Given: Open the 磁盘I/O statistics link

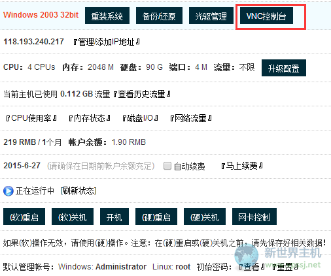Looking at the screenshot, I should click(x=140, y=118).
